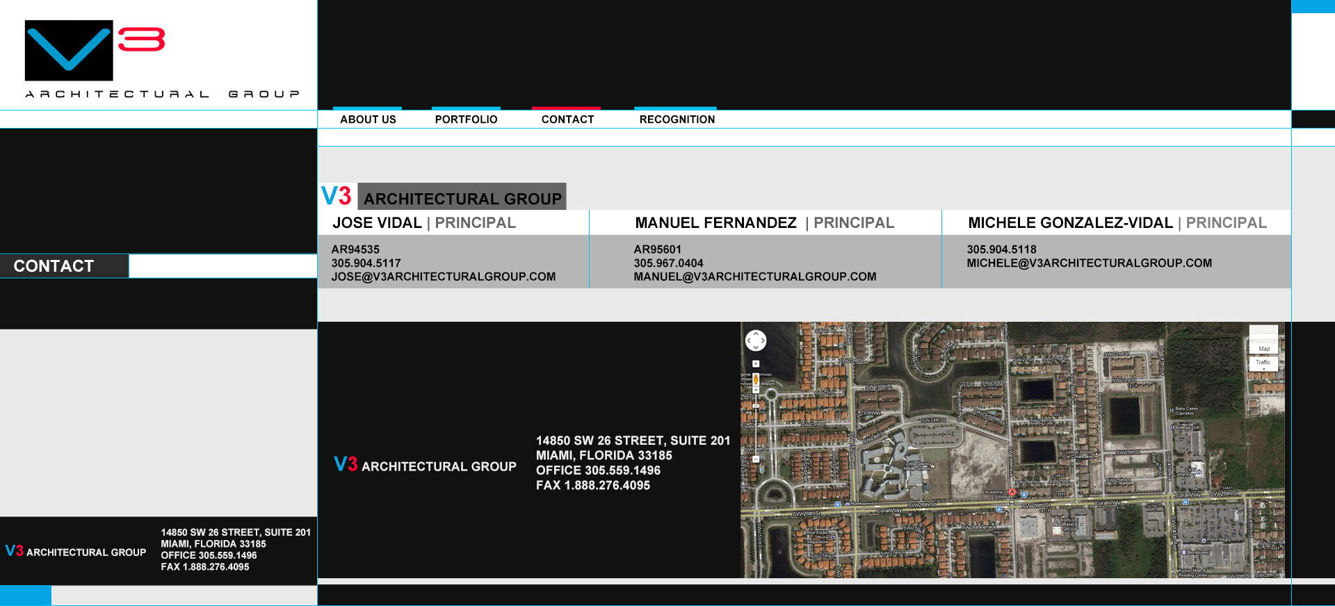Zoom in using the map plus button
This screenshot has width=1335, height=606.
point(756,391)
